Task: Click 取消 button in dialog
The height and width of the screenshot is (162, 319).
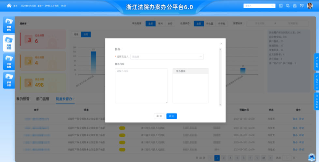Action: click(159, 116)
